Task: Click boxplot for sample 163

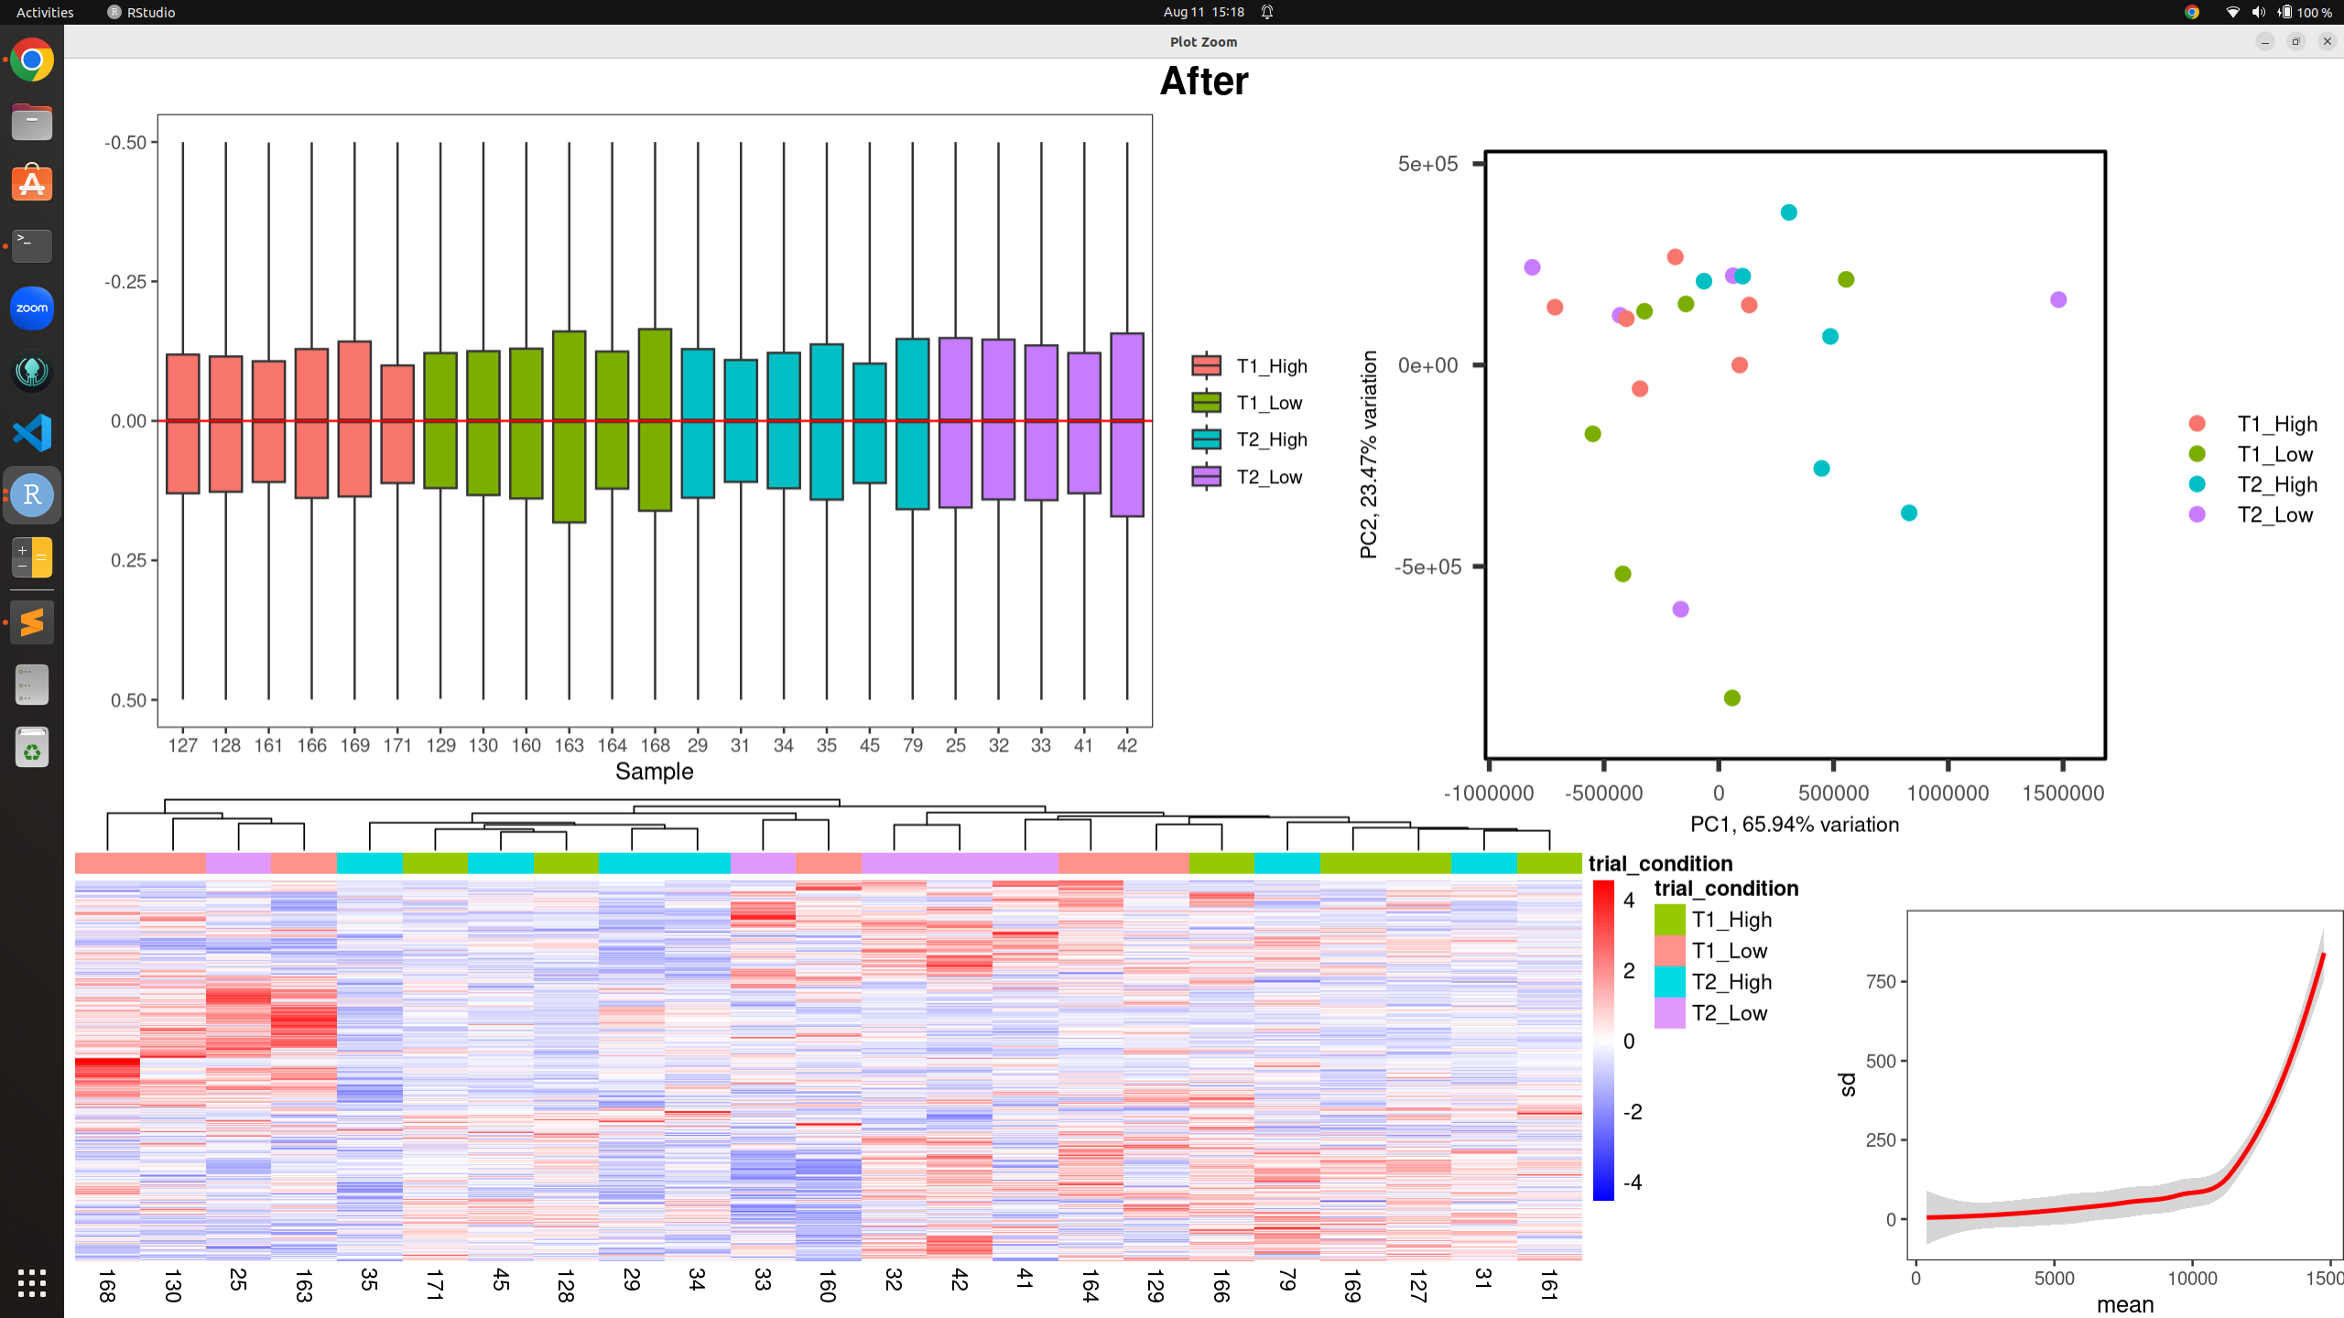Action: pos(569,427)
